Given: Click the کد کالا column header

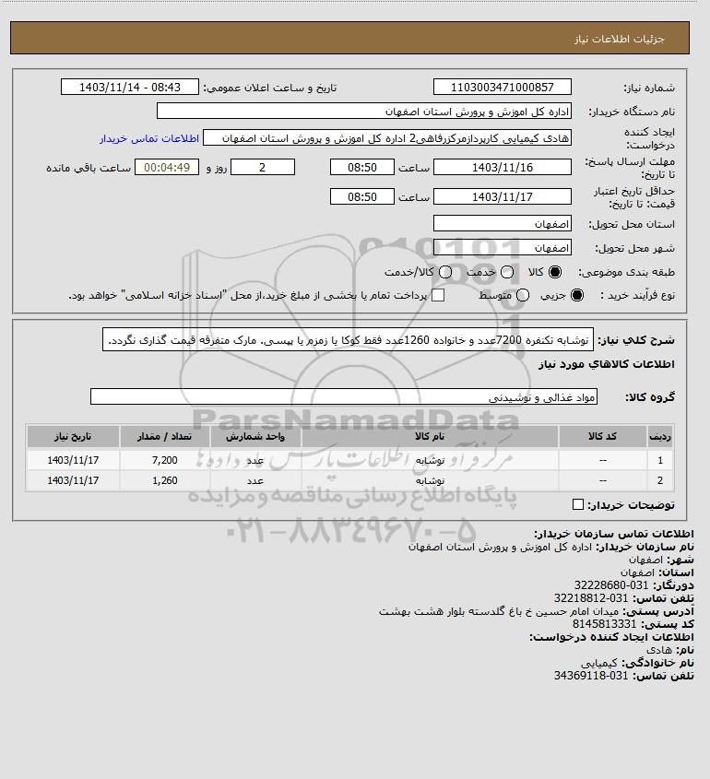Looking at the screenshot, I should tap(603, 436).
